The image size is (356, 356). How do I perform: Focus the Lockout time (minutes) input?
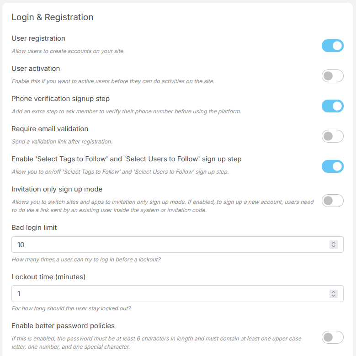click(x=169, y=293)
